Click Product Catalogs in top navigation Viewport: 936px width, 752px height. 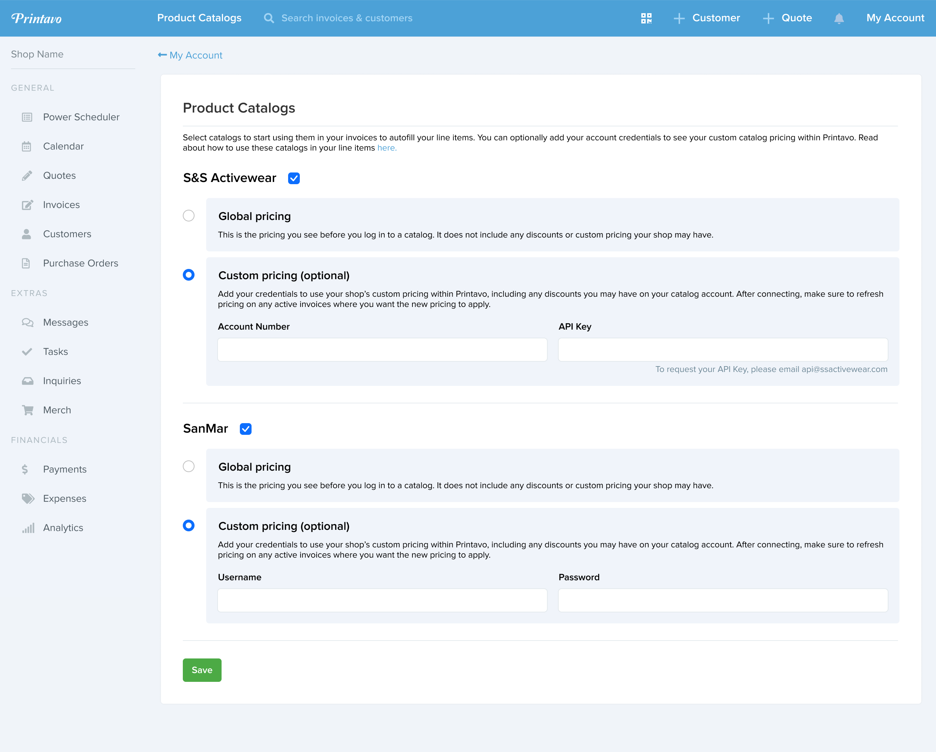(x=199, y=18)
